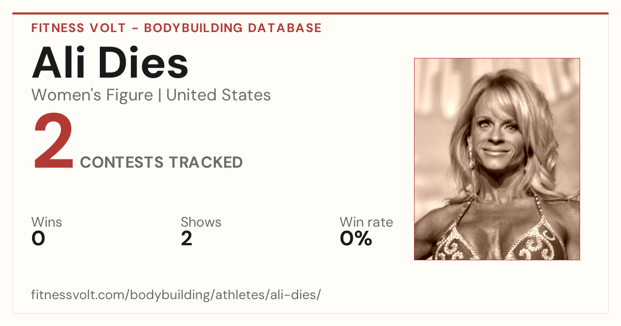Image resolution: width=621 pixels, height=326 pixels.
Task: Click the red line above the header
Action: pos(310,13)
